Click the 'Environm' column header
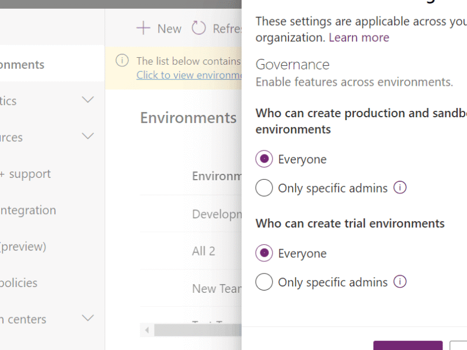Viewport: 467px width, 350px height. coord(217,176)
